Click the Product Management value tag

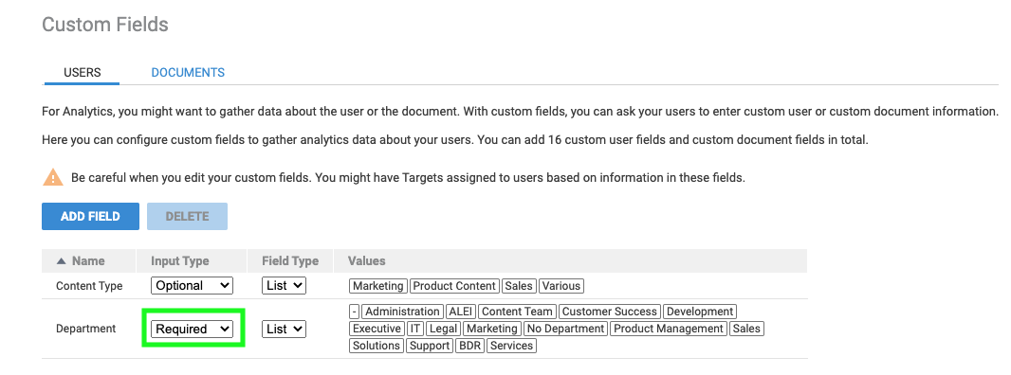click(669, 329)
